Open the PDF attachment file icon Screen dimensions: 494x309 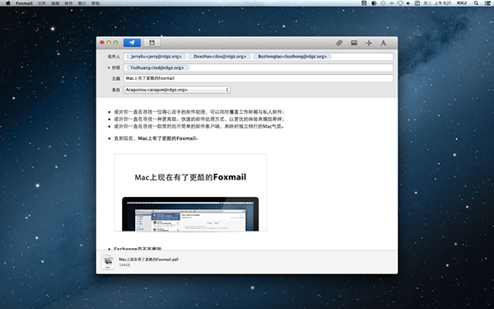coord(108,262)
